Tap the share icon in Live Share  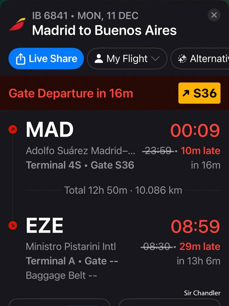point(20,59)
